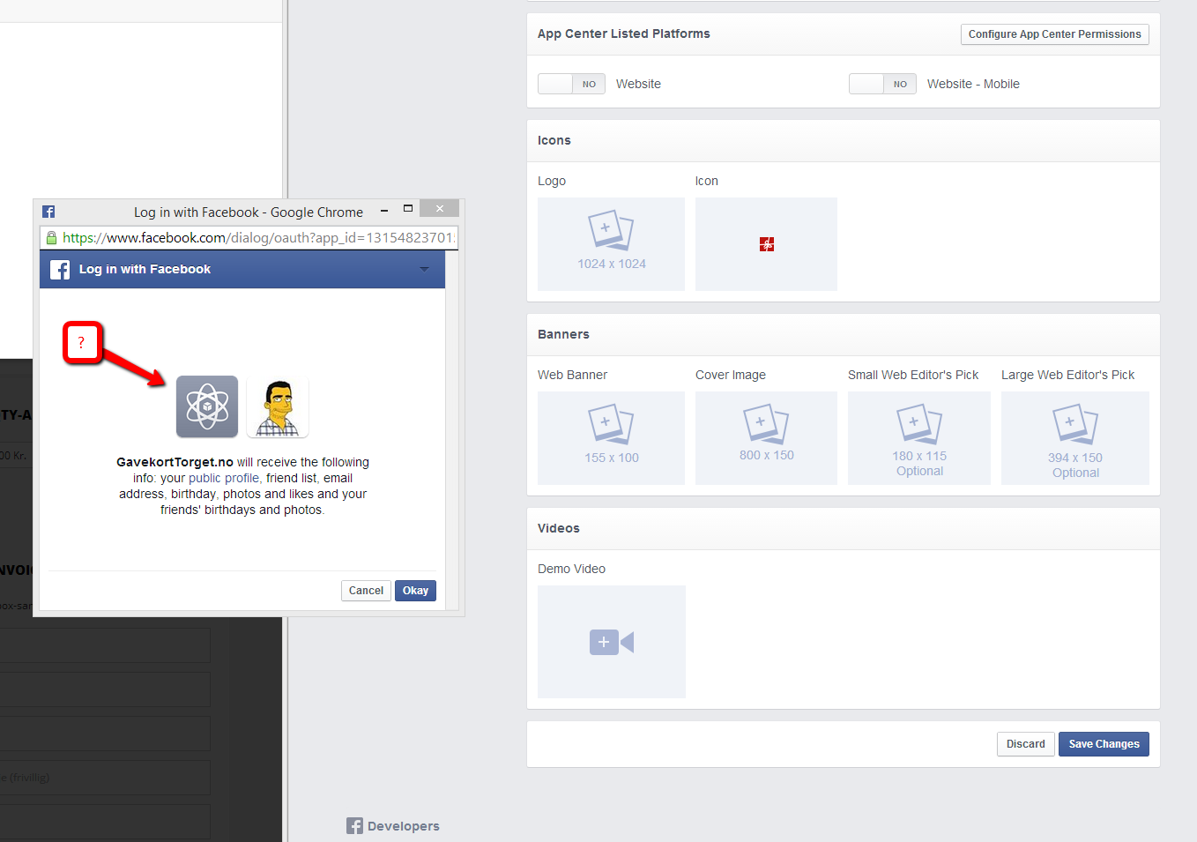The height and width of the screenshot is (842, 1197).
Task: Expand the dropdown arrow in the login dialog banner
Action: (x=425, y=269)
